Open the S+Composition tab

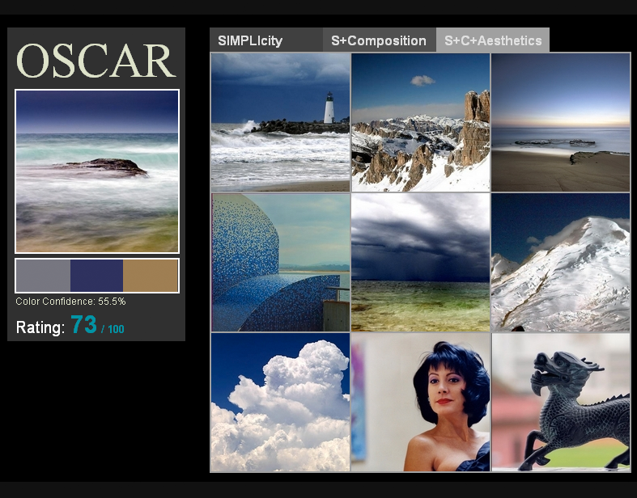(379, 40)
